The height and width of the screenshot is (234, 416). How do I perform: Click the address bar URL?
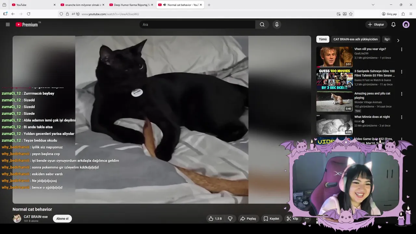[x=110, y=14]
